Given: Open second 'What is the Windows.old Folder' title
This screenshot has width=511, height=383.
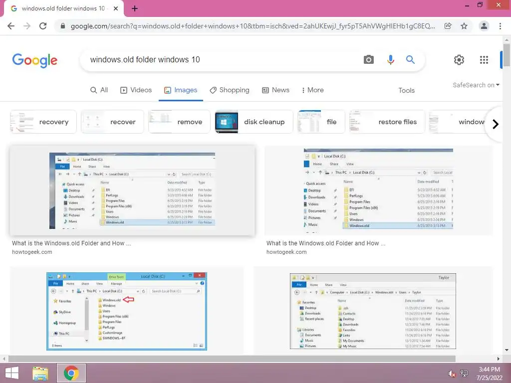Looking at the screenshot, I should 325,243.
